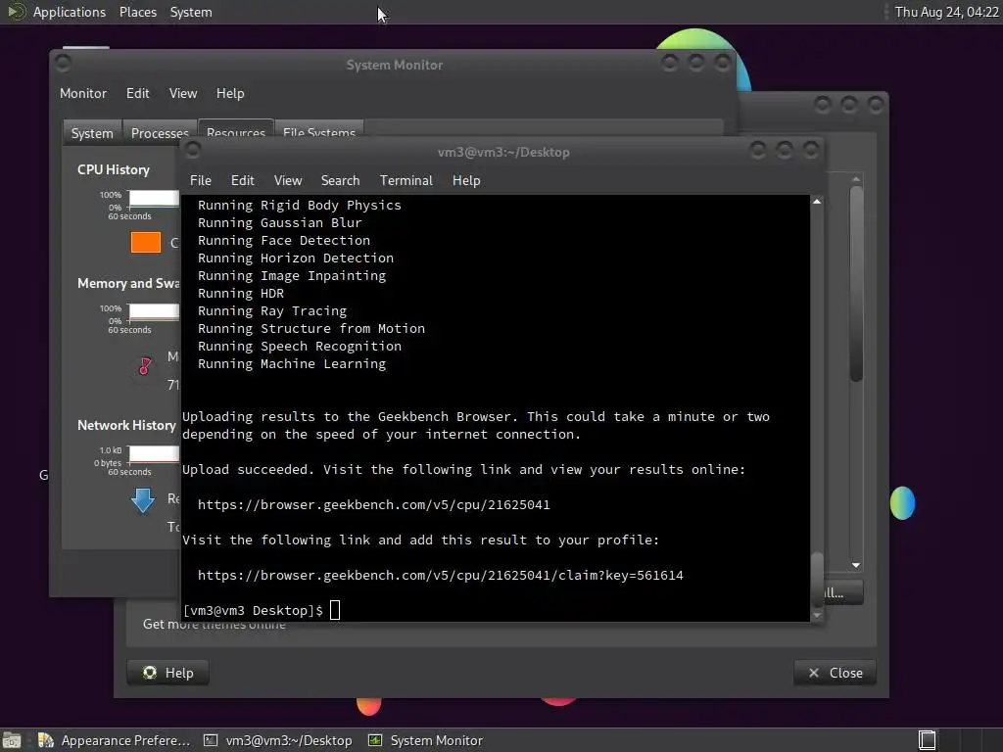
Task: Click the blue Receiving arrow icon
Action: tap(143, 500)
